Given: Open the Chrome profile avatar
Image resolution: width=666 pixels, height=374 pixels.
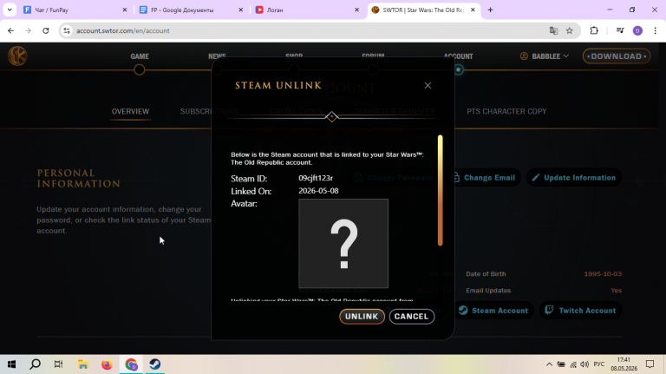Looking at the screenshot, I should 637,30.
